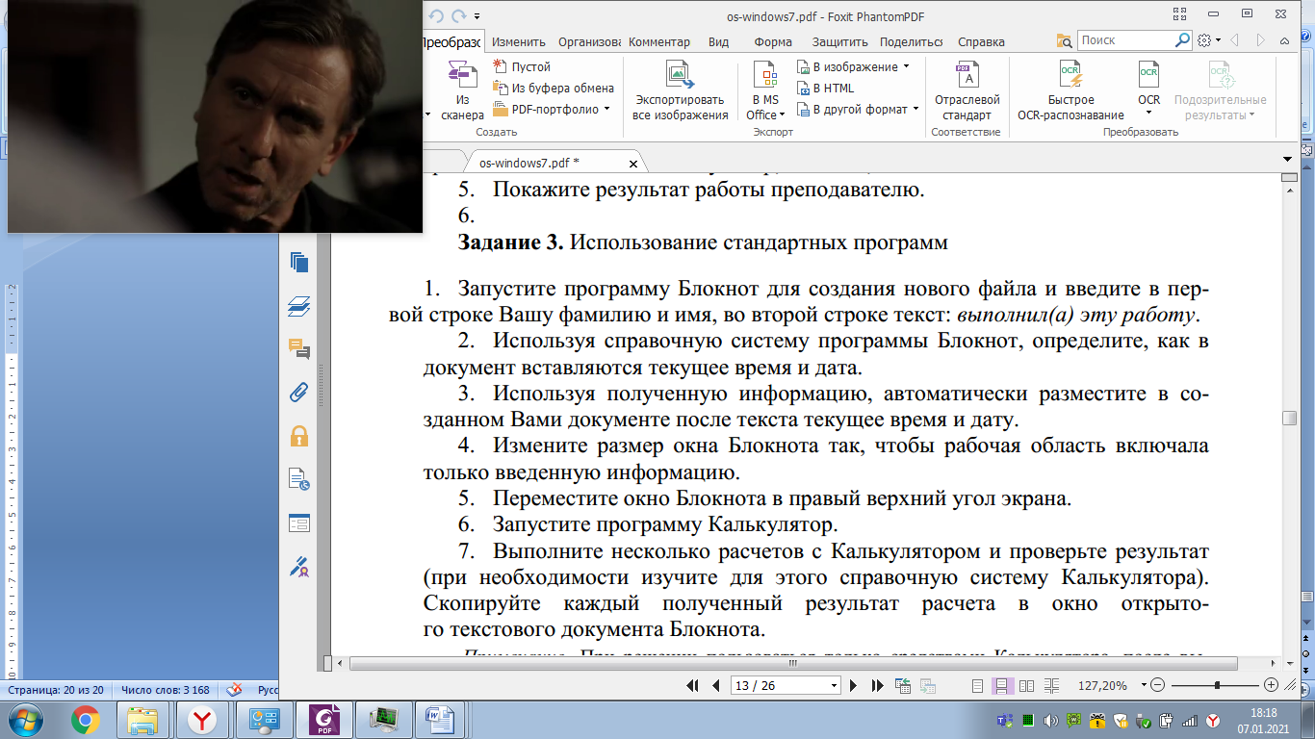Open the Защитить ribbon tab

(839, 41)
